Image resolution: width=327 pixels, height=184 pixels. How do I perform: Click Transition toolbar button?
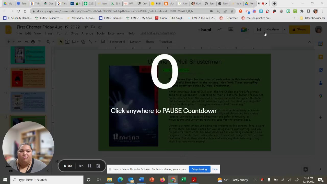(x=166, y=42)
